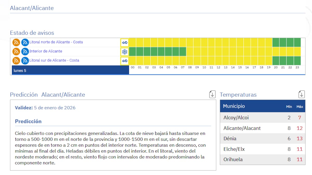312x175 pixels.
Task: Open the RSS feed for Litoral norte de Alicante
Action: click(16, 42)
